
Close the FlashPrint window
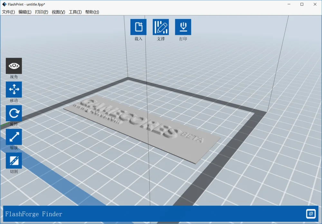[315, 4]
